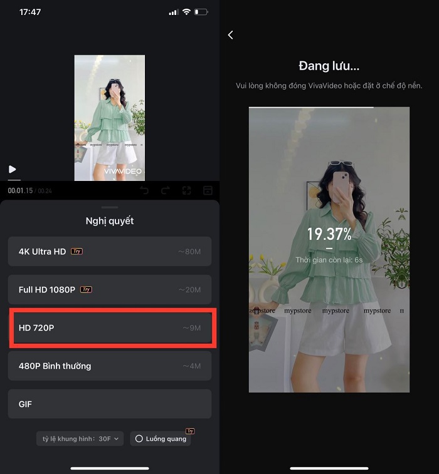Tap the Try badge on 4K Ultra HD
The image size is (439, 474).
click(x=77, y=251)
